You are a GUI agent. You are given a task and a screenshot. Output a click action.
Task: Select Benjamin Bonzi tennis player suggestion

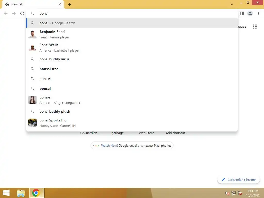[x=132, y=34]
